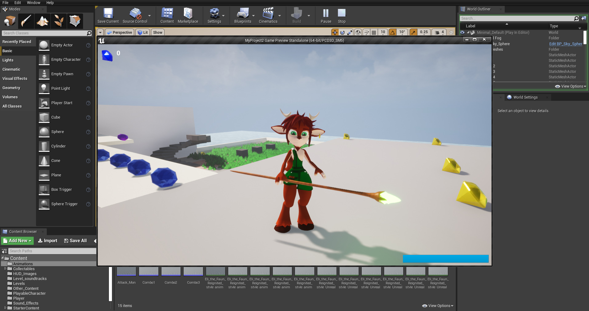Open the scale snap 0.25 dropdown
The image size is (589, 311).
[x=424, y=32]
